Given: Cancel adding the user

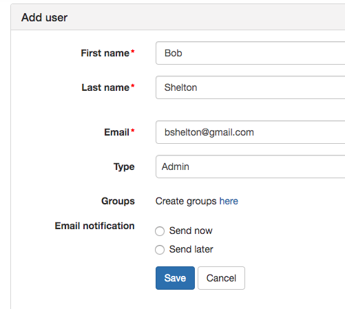Looking at the screenshot, I should pos(221,278).
